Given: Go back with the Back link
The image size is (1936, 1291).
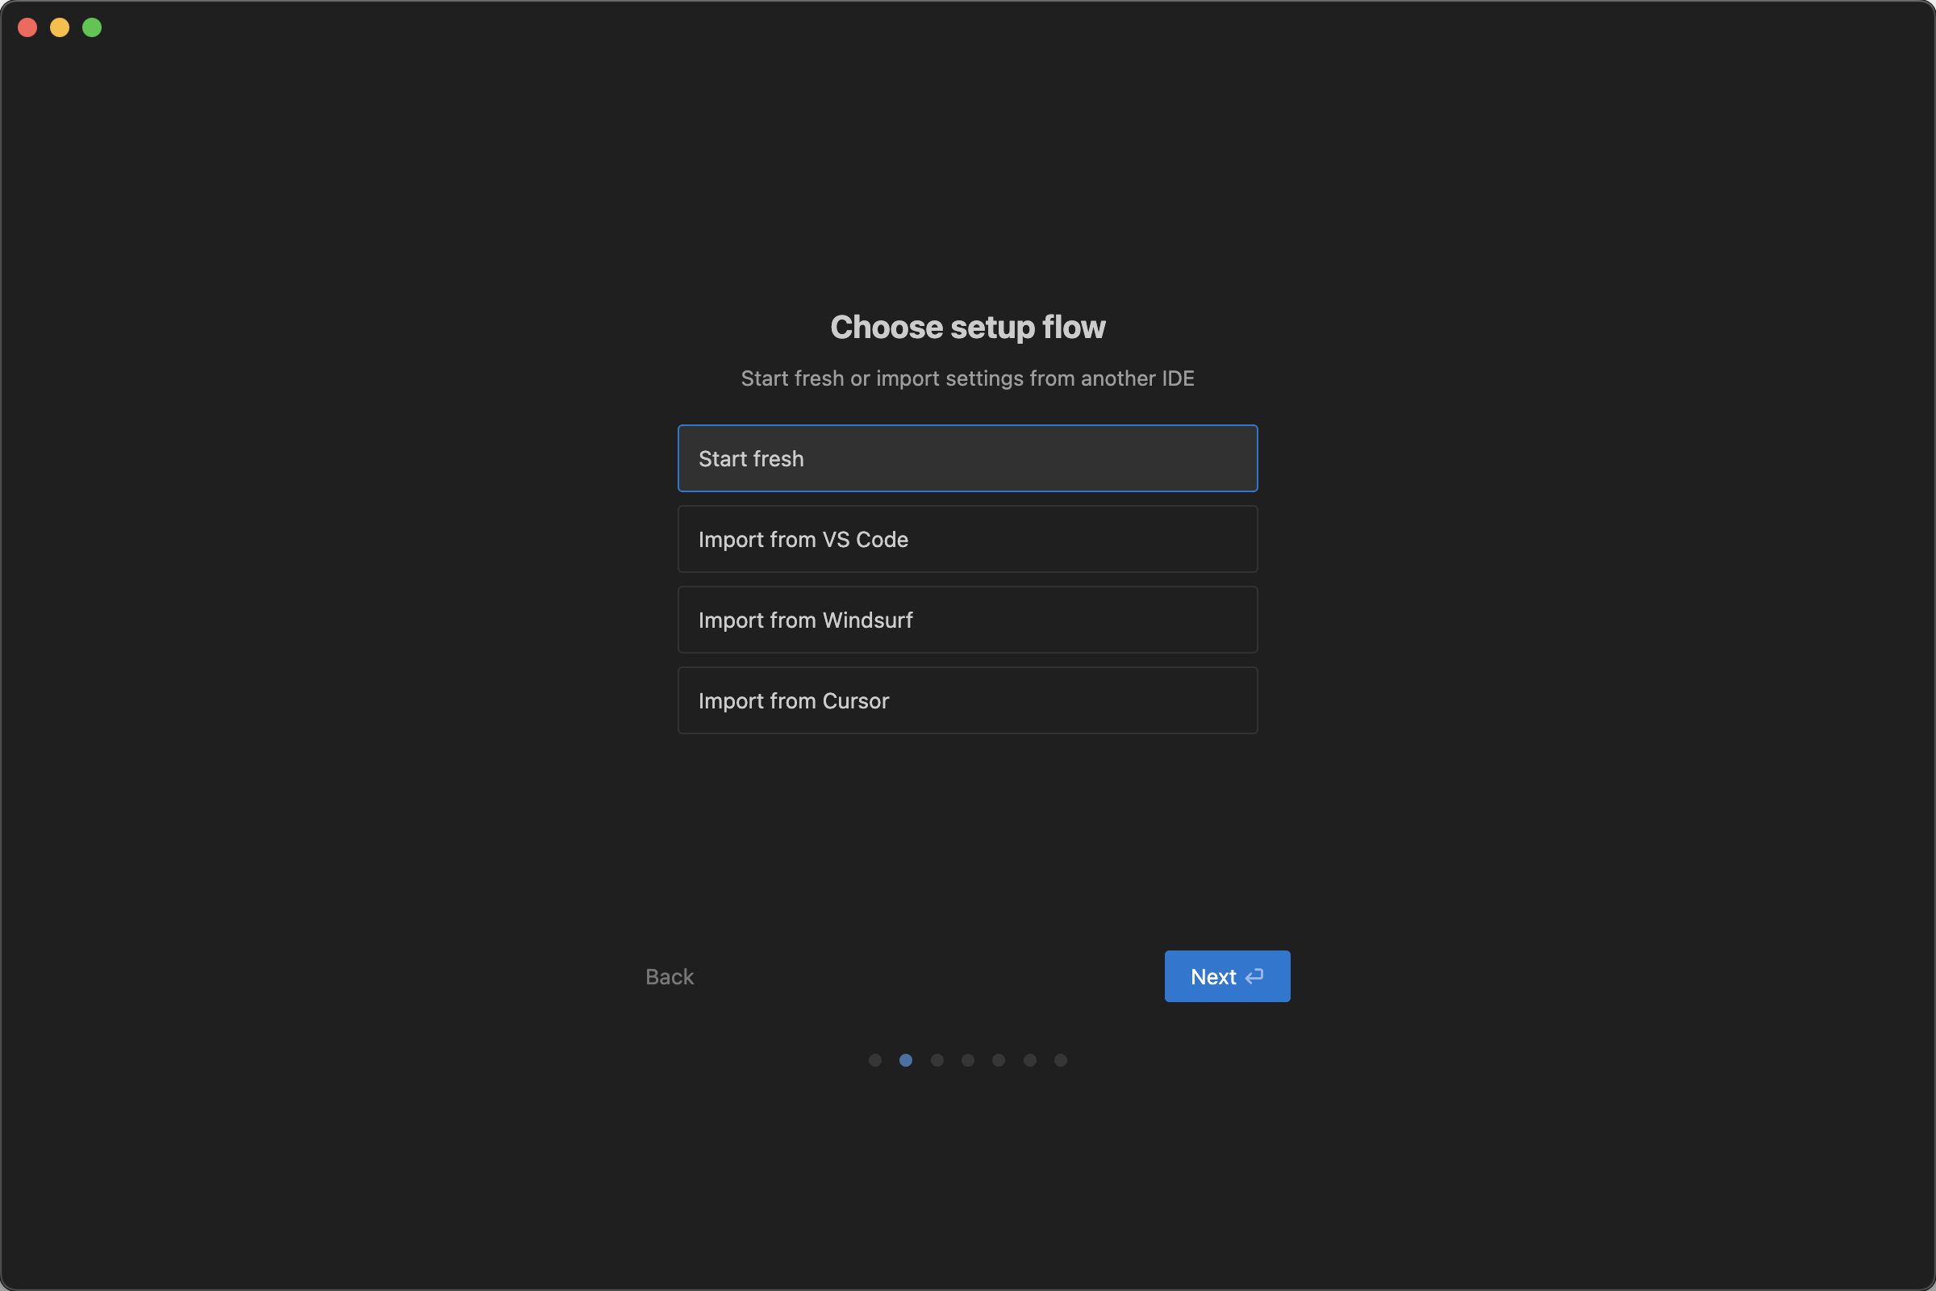Looking at the screenshot, I should click(670, 976).
